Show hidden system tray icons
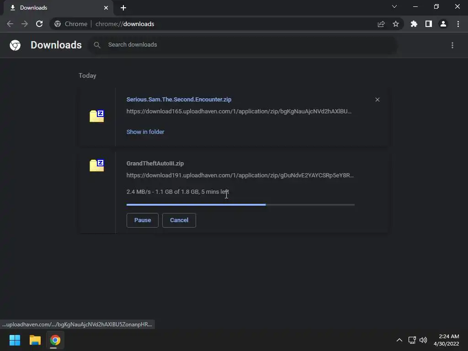This screenshot has height=351, width=468. pyautogui.click(x=399, y=340)
